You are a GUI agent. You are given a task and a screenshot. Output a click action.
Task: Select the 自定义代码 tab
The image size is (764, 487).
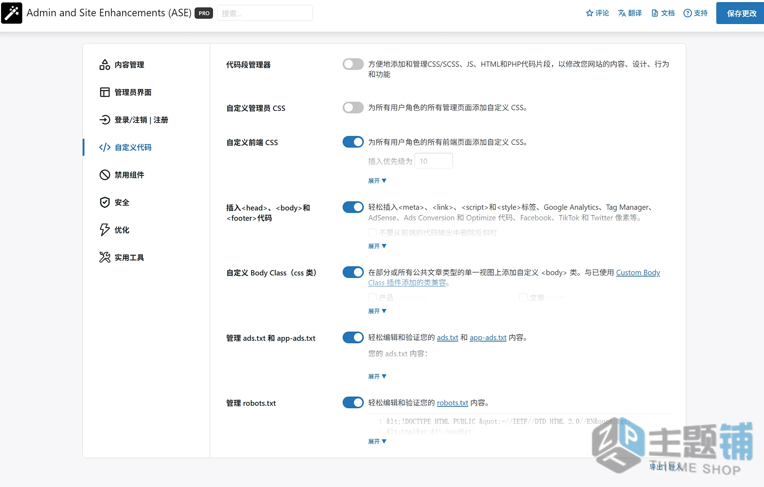click(146, 147)
